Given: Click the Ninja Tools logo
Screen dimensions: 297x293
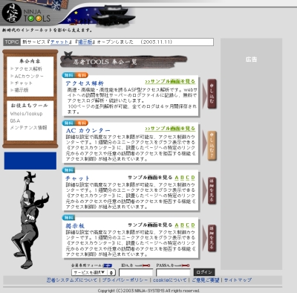Looking at the screenshot, I should pyautogui.click(x=26, y=13).
